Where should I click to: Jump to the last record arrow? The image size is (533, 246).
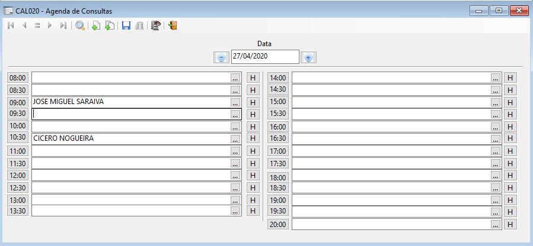(x=63, y=25)
